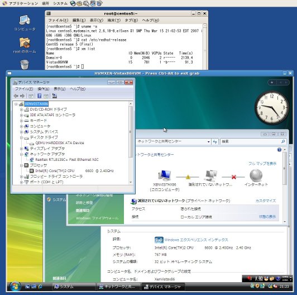
Task: Expand Floppy drive controllers node
Action: tap(21, 177)
